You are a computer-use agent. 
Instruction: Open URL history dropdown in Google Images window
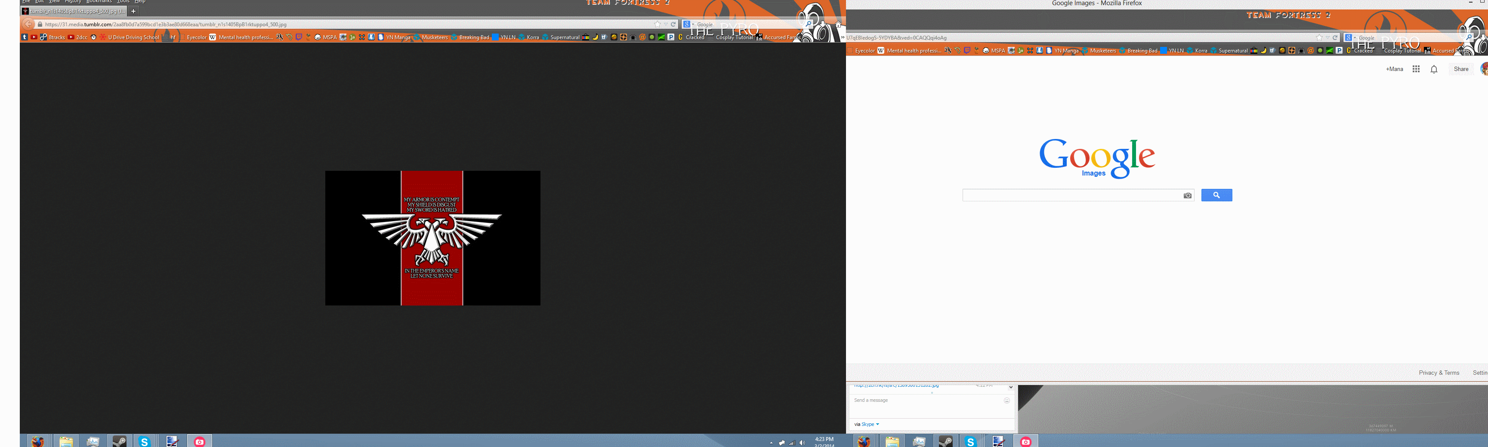tap(1327, 37)
